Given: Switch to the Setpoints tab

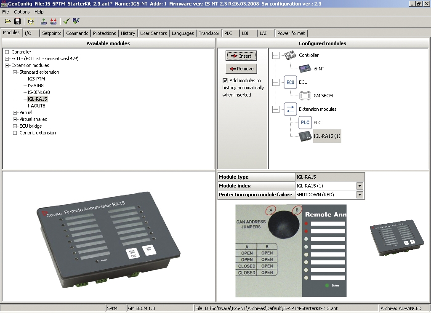Looking at the screenshot, I should coord(51,33).
